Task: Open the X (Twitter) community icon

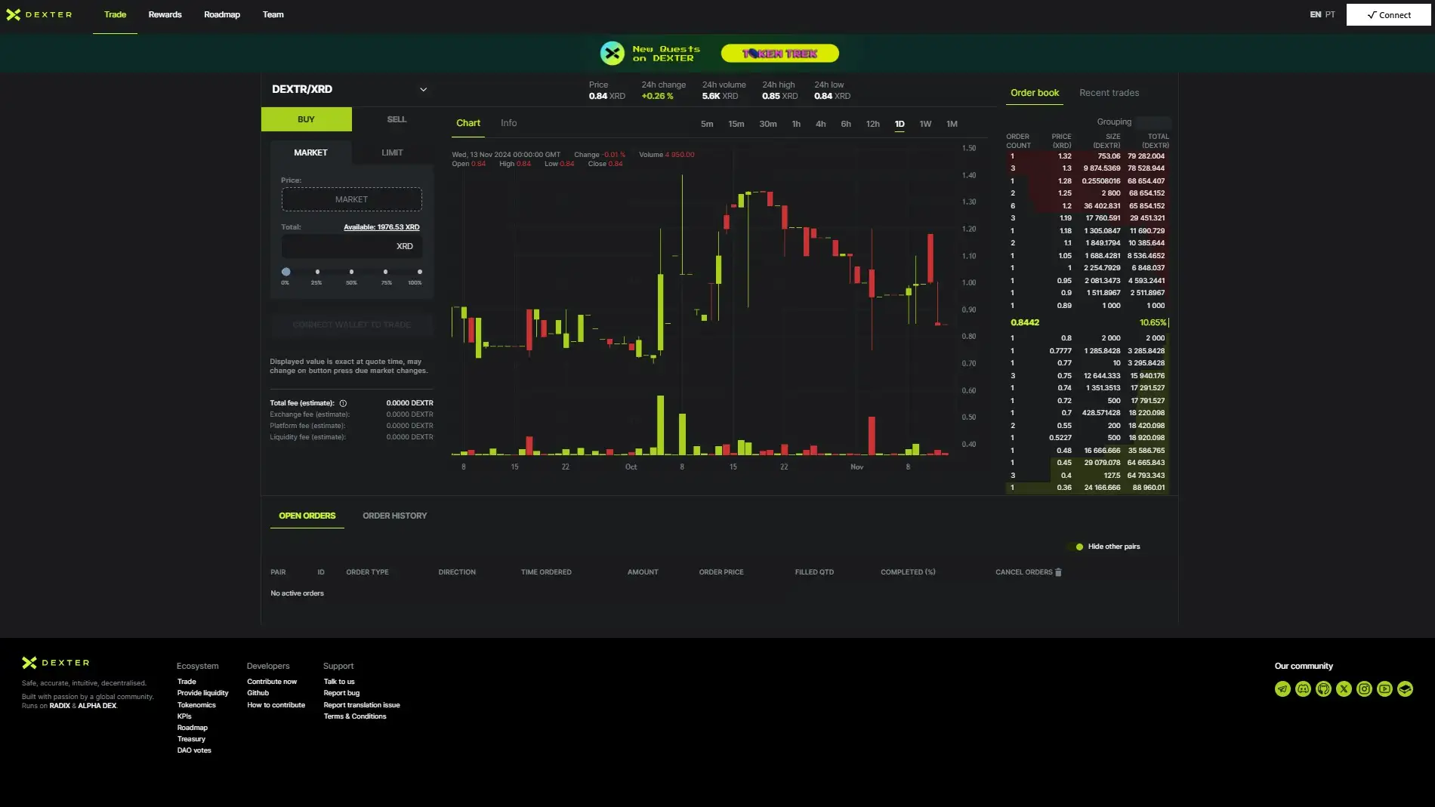Action: tap(1344, 688)
